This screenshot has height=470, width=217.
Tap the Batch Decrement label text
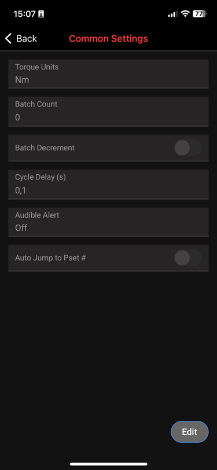click(45, 148)
